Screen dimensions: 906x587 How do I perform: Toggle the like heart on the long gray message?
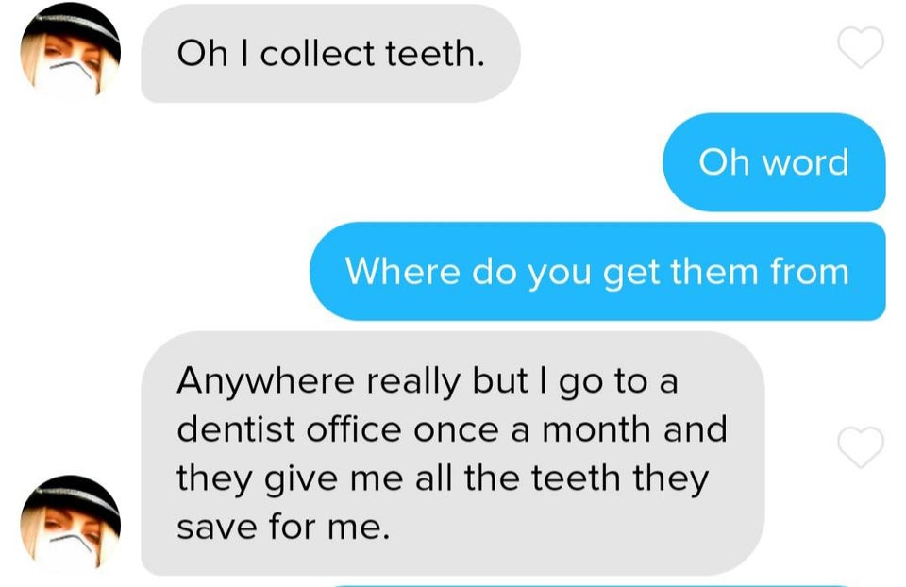click(x=861, y=447)
